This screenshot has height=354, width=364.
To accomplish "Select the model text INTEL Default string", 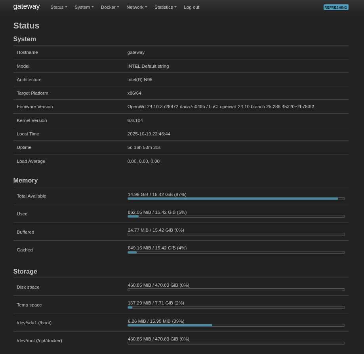I will click(148, 66).
